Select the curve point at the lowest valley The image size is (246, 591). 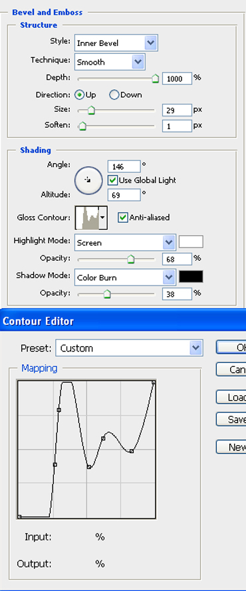(89, 467)
